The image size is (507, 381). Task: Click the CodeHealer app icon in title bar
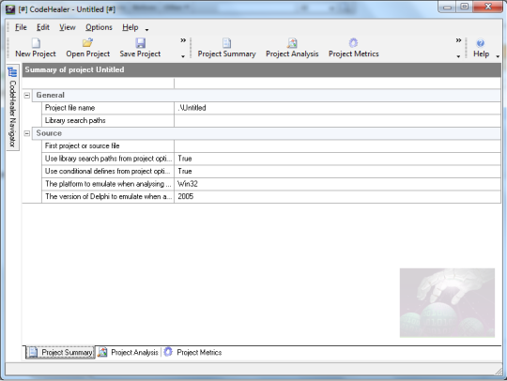click(10, 9)
